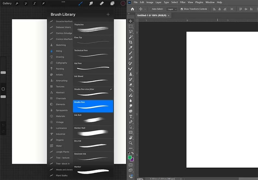Select the Polygonal Lasso tool

tap(131, 32)
